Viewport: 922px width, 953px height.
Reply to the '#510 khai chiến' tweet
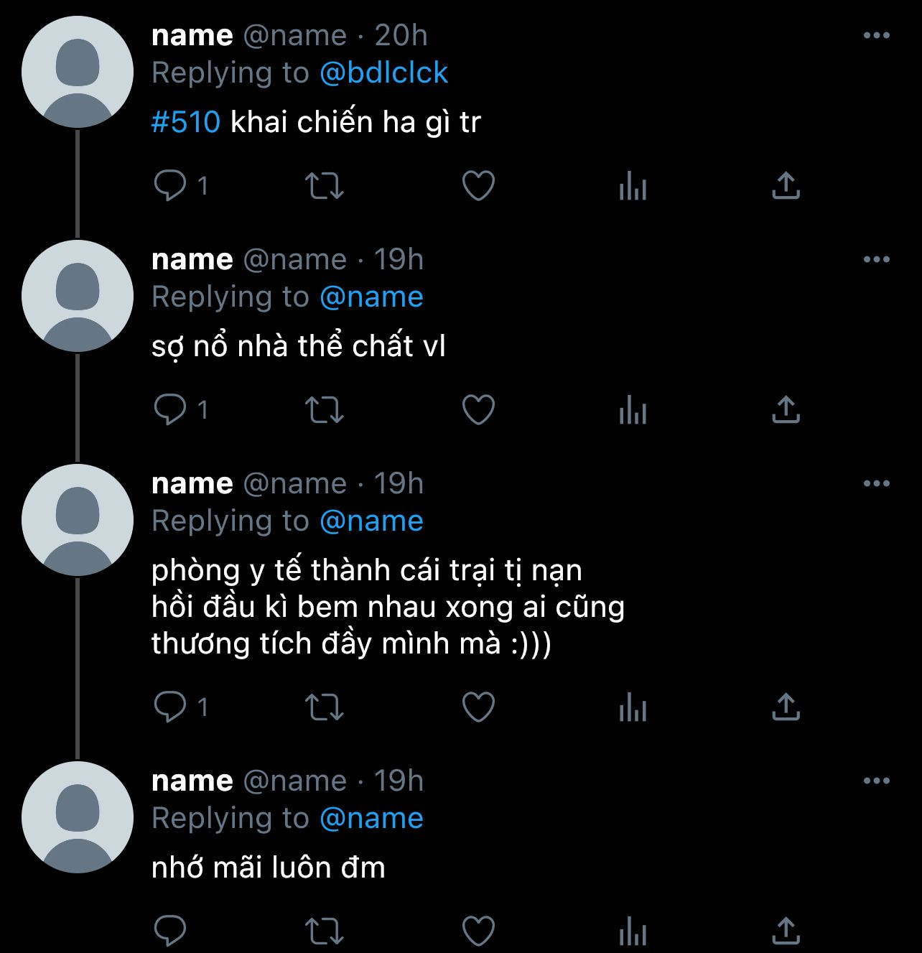(x=171, y=186)
